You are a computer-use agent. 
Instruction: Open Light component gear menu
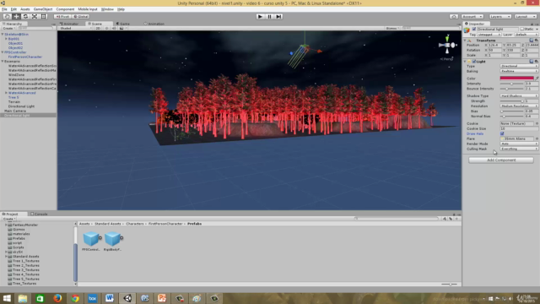coord(537,62)
